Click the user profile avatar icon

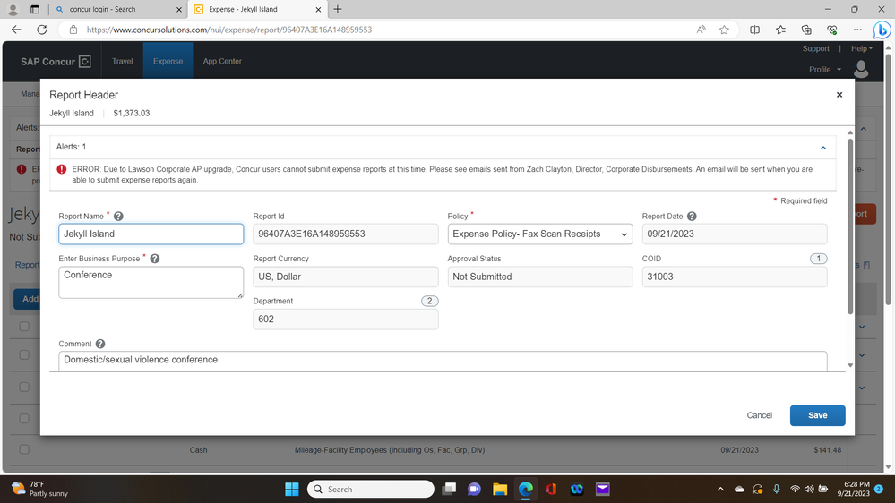click(x=861, y=69)
